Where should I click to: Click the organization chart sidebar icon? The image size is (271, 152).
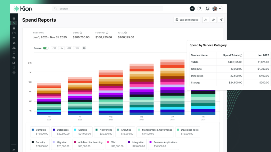(14, 28)
